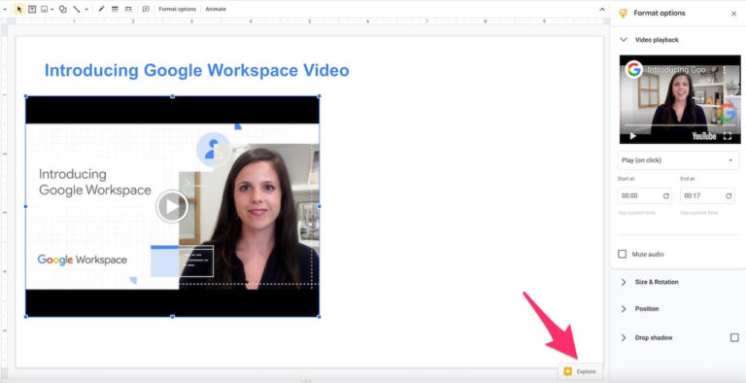The height and width of the screenshot is (383, 746).
Task: Open the Animate toolbar option
Action: tap(216, 9)
